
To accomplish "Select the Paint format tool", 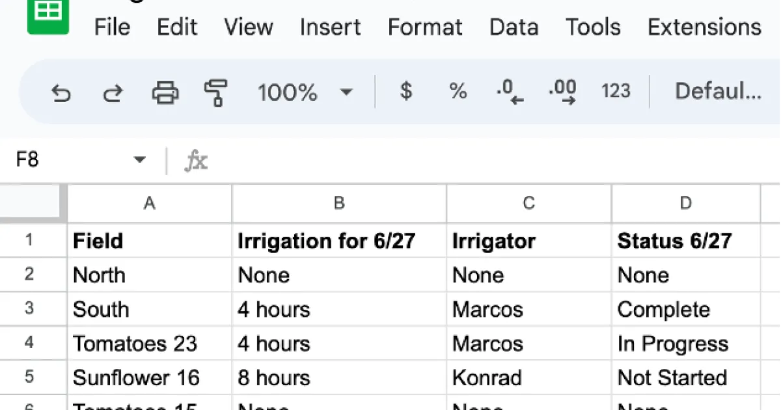I will pyautogui.click(x=215, y=92).
